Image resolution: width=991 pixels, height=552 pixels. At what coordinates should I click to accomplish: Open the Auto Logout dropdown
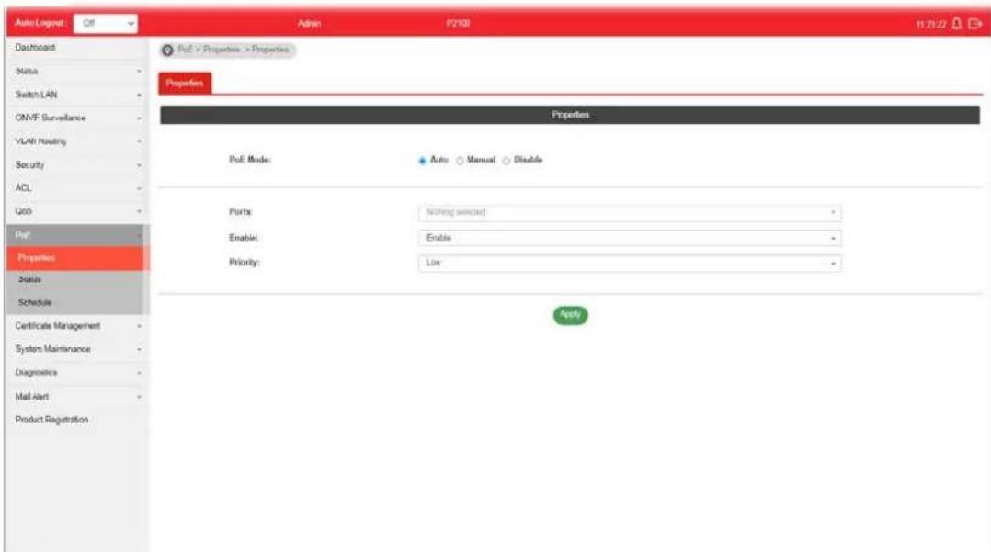[x=106, y=23]
